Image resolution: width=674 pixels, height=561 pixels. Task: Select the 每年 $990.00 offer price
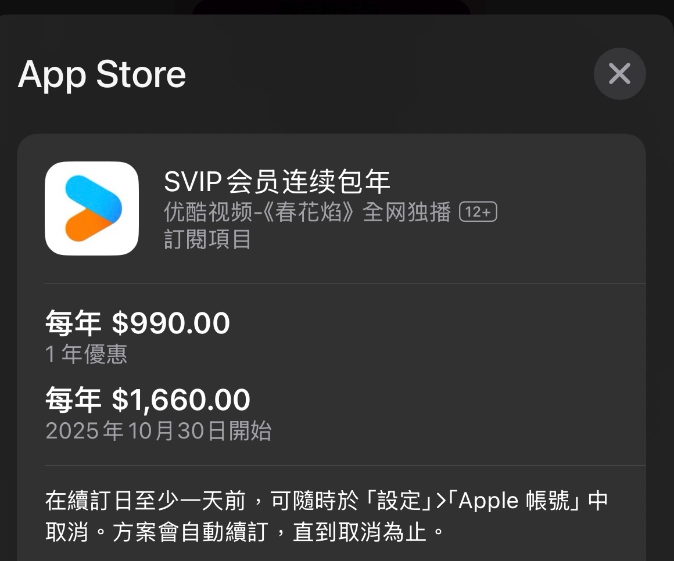138,323
